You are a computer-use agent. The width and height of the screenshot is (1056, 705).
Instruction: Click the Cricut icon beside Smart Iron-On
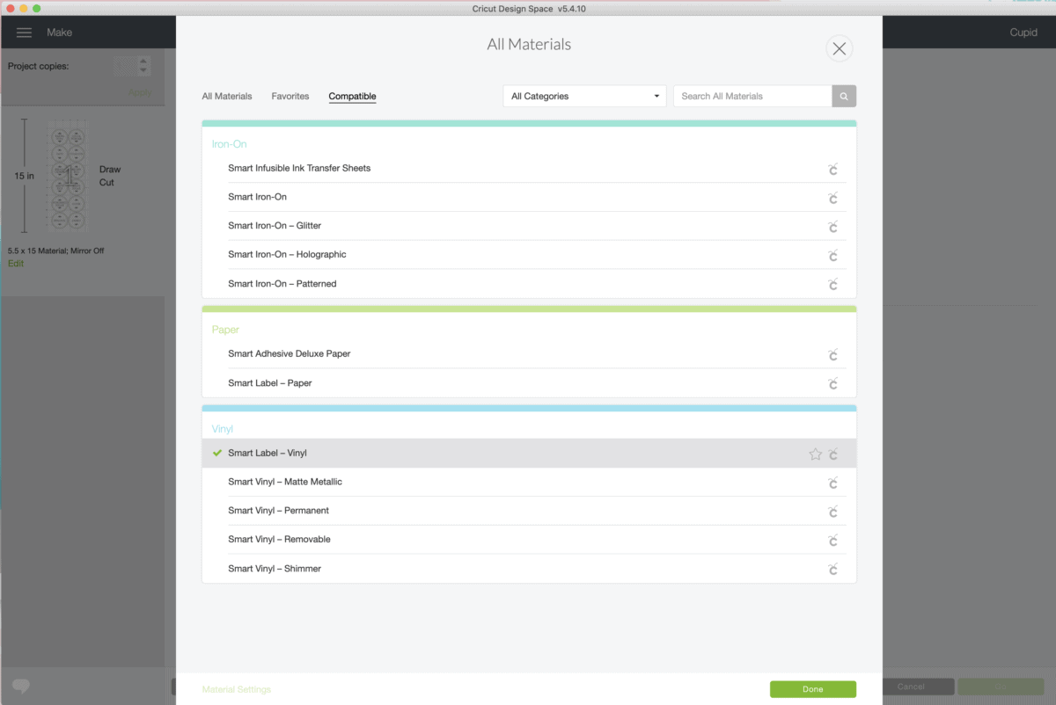832,198
